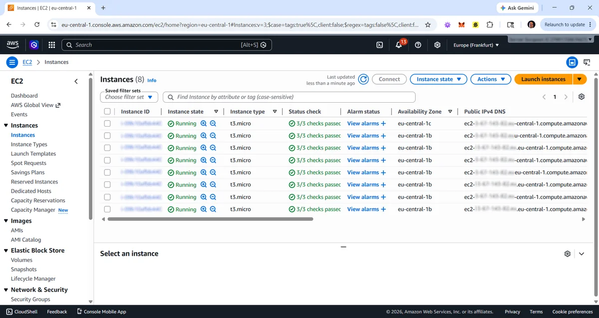599x318 pixels.
Task: Collapse the Images section in the sidebar
Action: pos(6,221)
